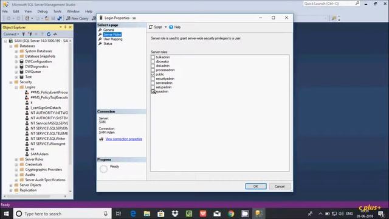Screen dimensions: 389x219
Task: Expand the Server Objects node
Action: (11, 185)
